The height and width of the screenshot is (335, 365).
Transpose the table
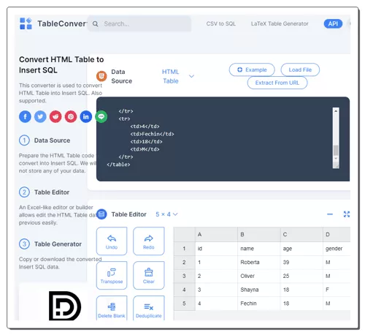(x=112, y=275)
